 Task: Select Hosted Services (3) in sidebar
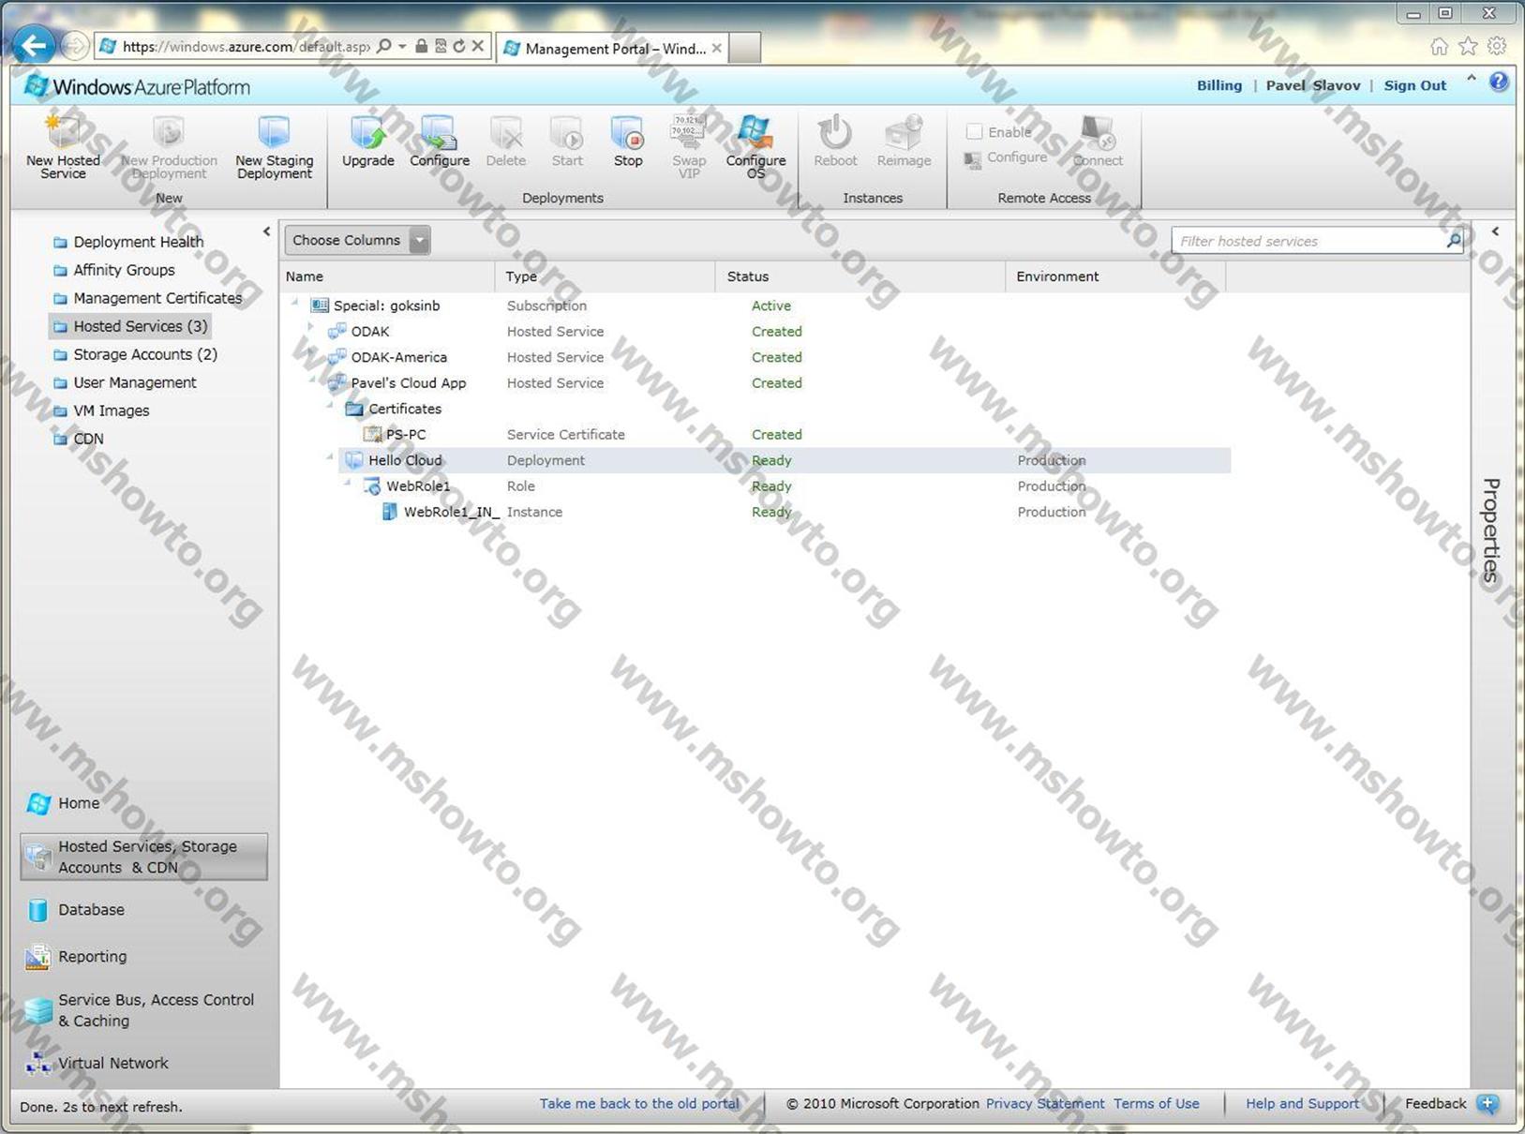click(x=130, y=326)
